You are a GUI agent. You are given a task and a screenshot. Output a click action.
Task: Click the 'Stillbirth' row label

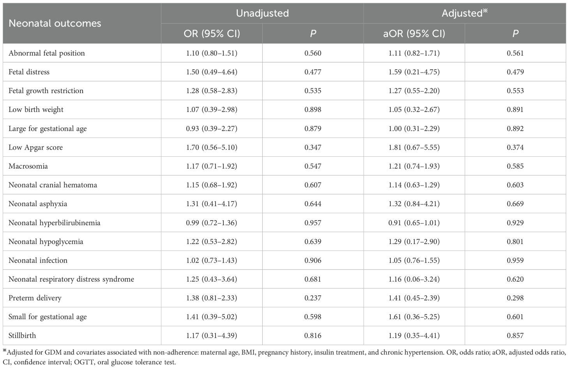pyautogui.click(x=22, y=335)
